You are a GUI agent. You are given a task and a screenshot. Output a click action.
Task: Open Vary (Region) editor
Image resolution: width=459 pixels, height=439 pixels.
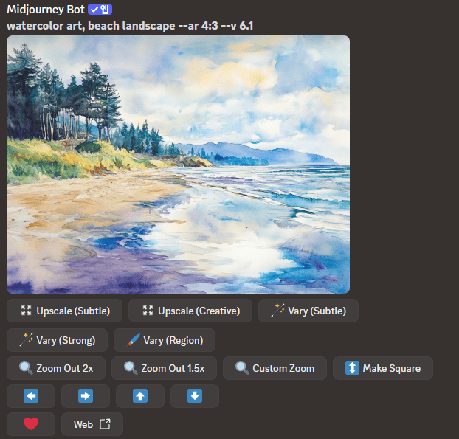pos(165,340)
